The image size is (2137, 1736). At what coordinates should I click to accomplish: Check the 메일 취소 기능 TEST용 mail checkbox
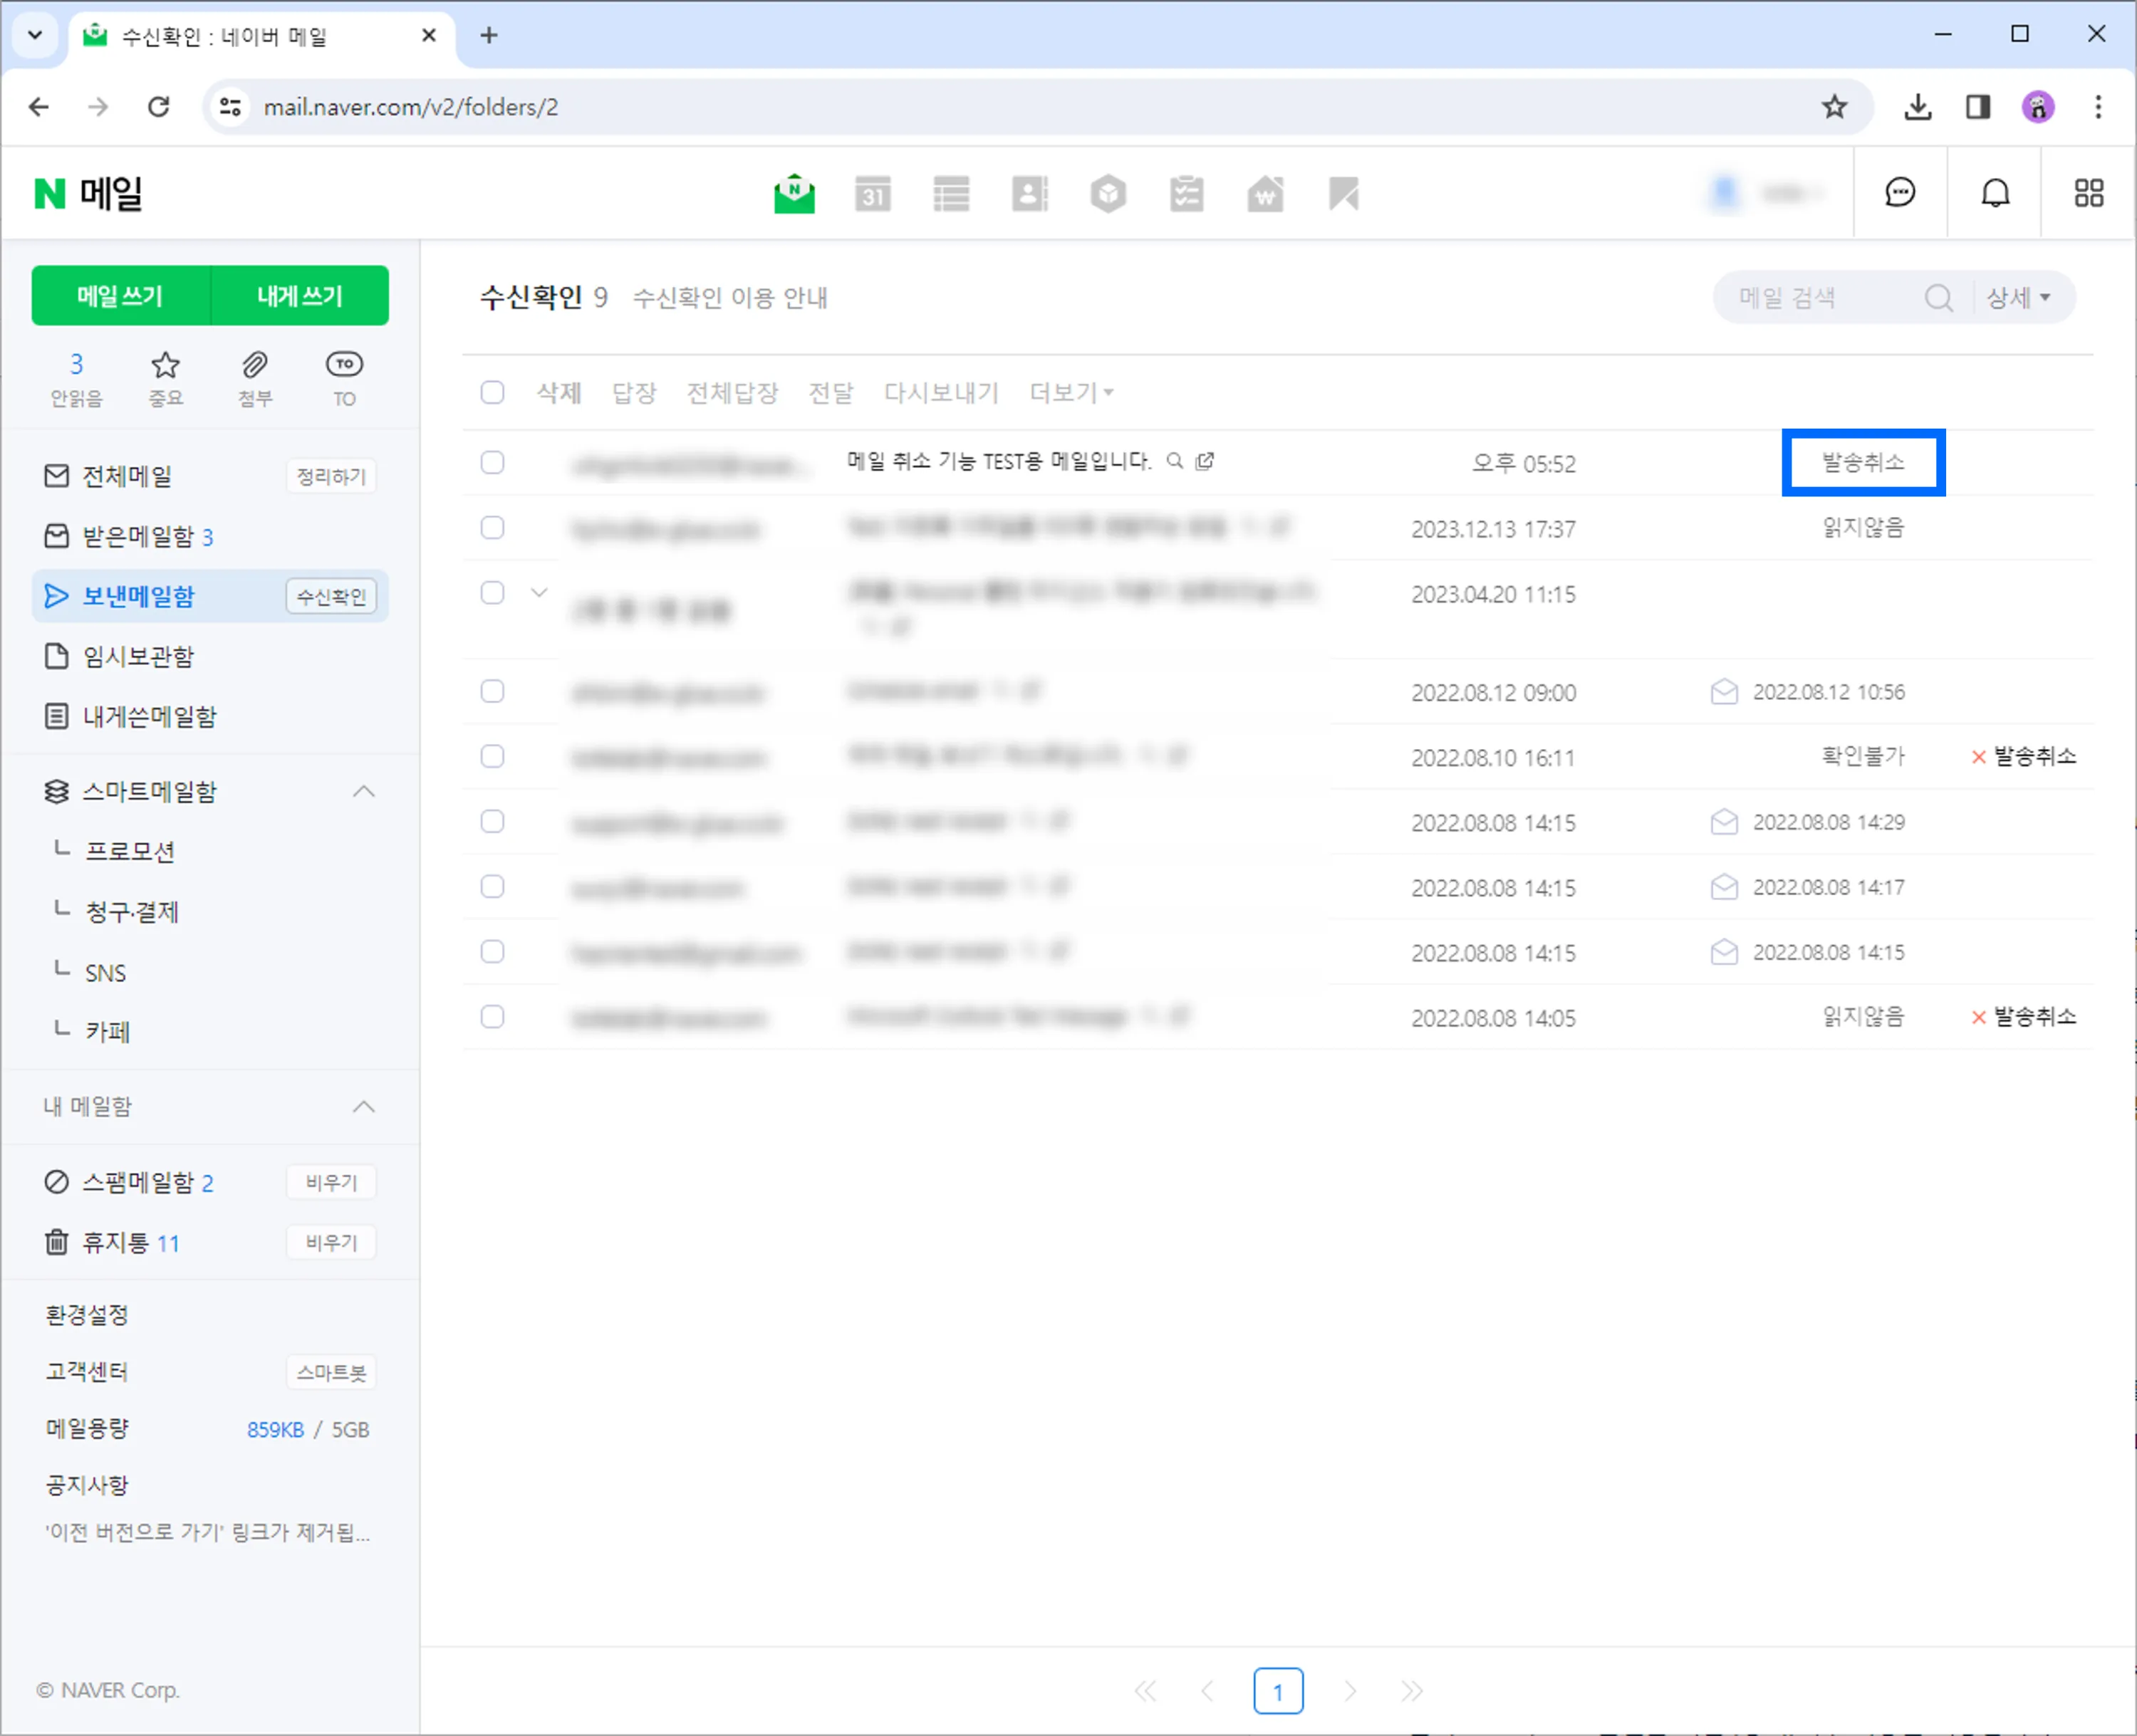point(492,463)
